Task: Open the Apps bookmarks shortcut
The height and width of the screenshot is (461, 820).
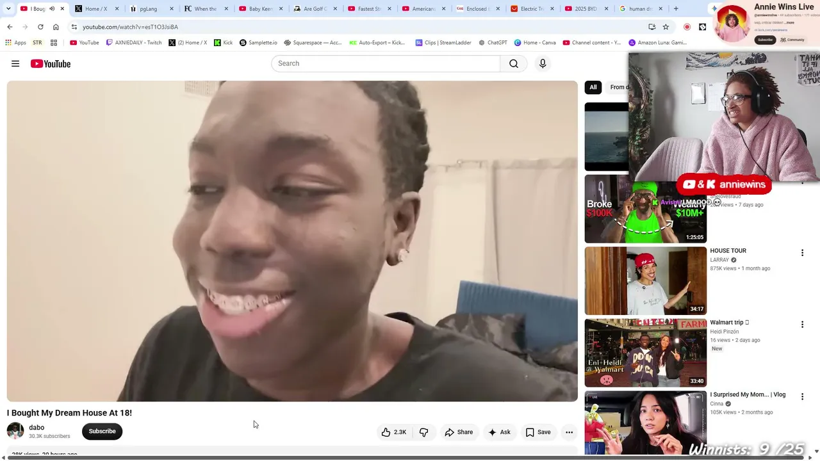Action: [x=15, y=43]
